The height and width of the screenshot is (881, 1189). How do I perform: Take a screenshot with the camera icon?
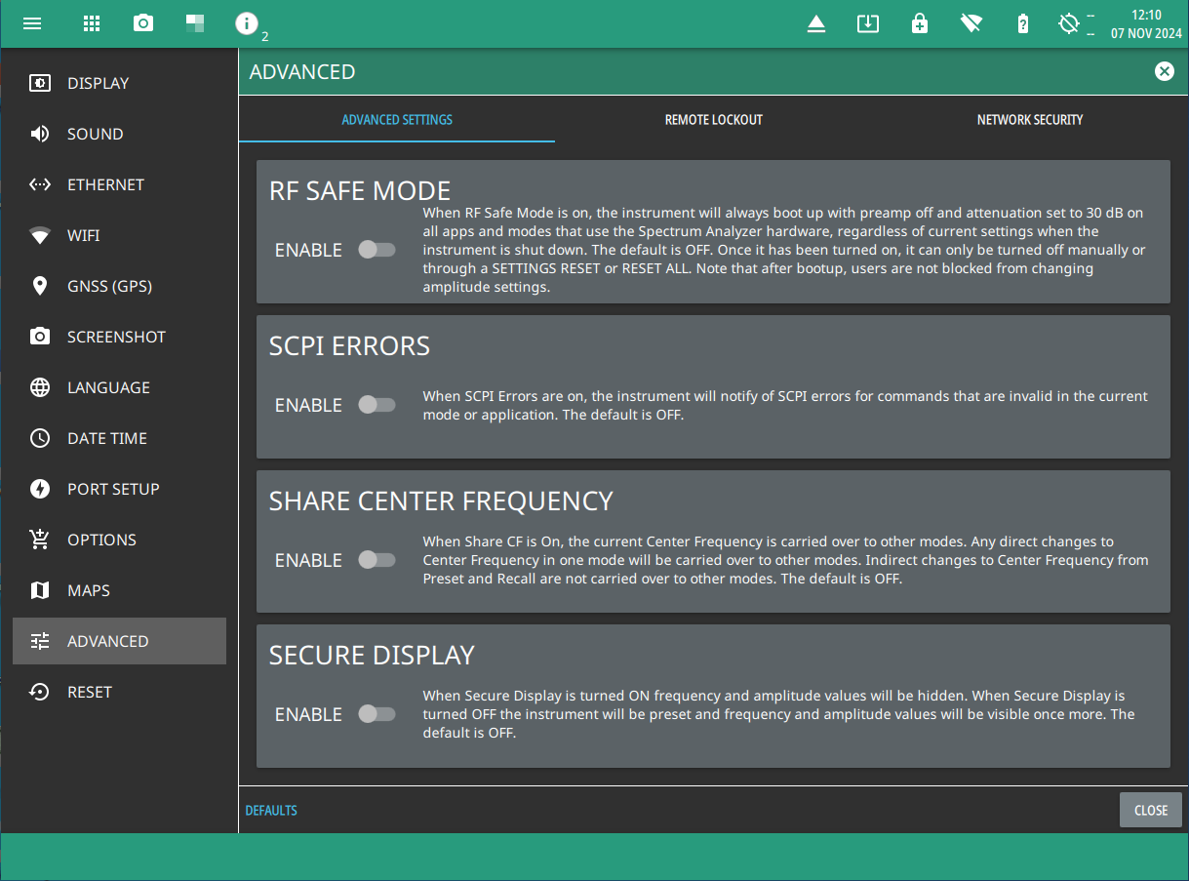click(x=143, y=23)
